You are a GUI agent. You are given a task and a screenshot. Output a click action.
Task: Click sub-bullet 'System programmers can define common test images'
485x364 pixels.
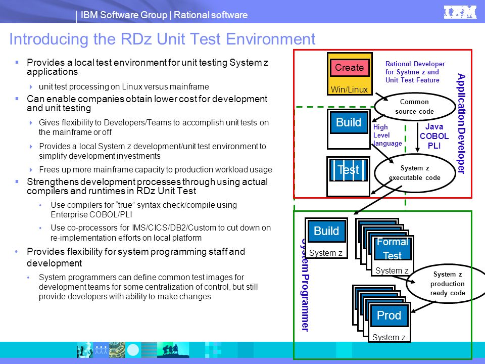148,287
